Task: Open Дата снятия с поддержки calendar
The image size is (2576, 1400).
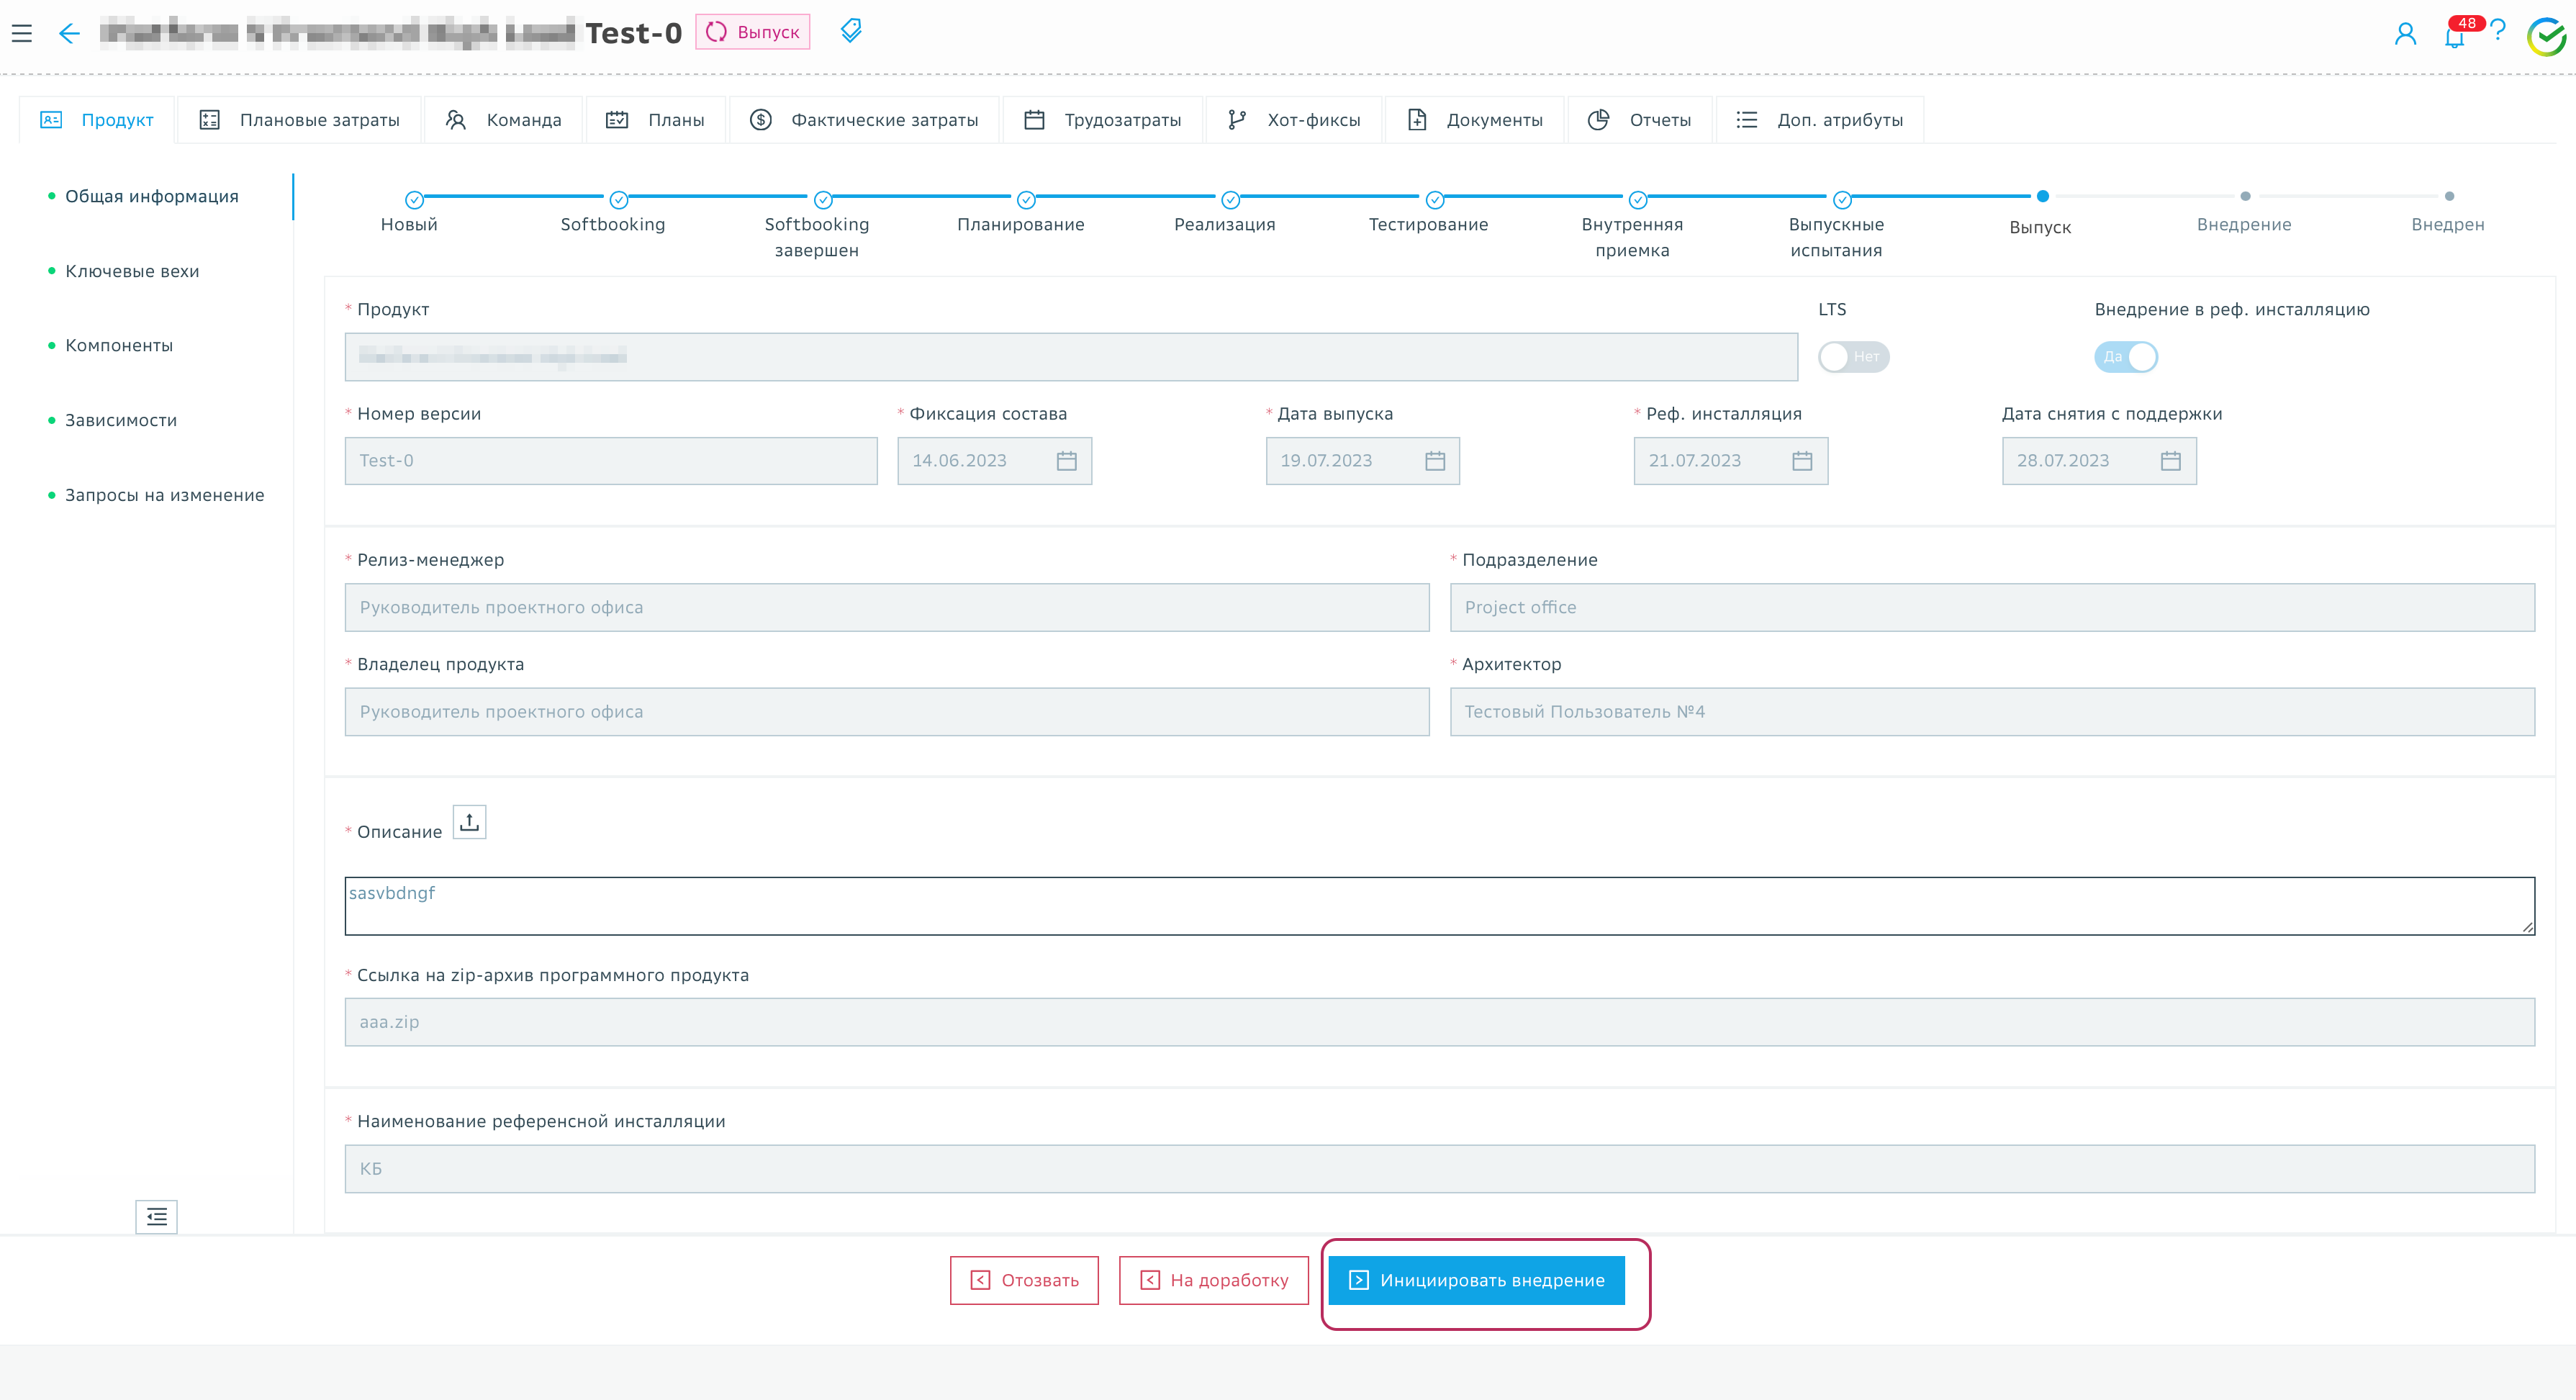Action: [x=2170, y=461]
